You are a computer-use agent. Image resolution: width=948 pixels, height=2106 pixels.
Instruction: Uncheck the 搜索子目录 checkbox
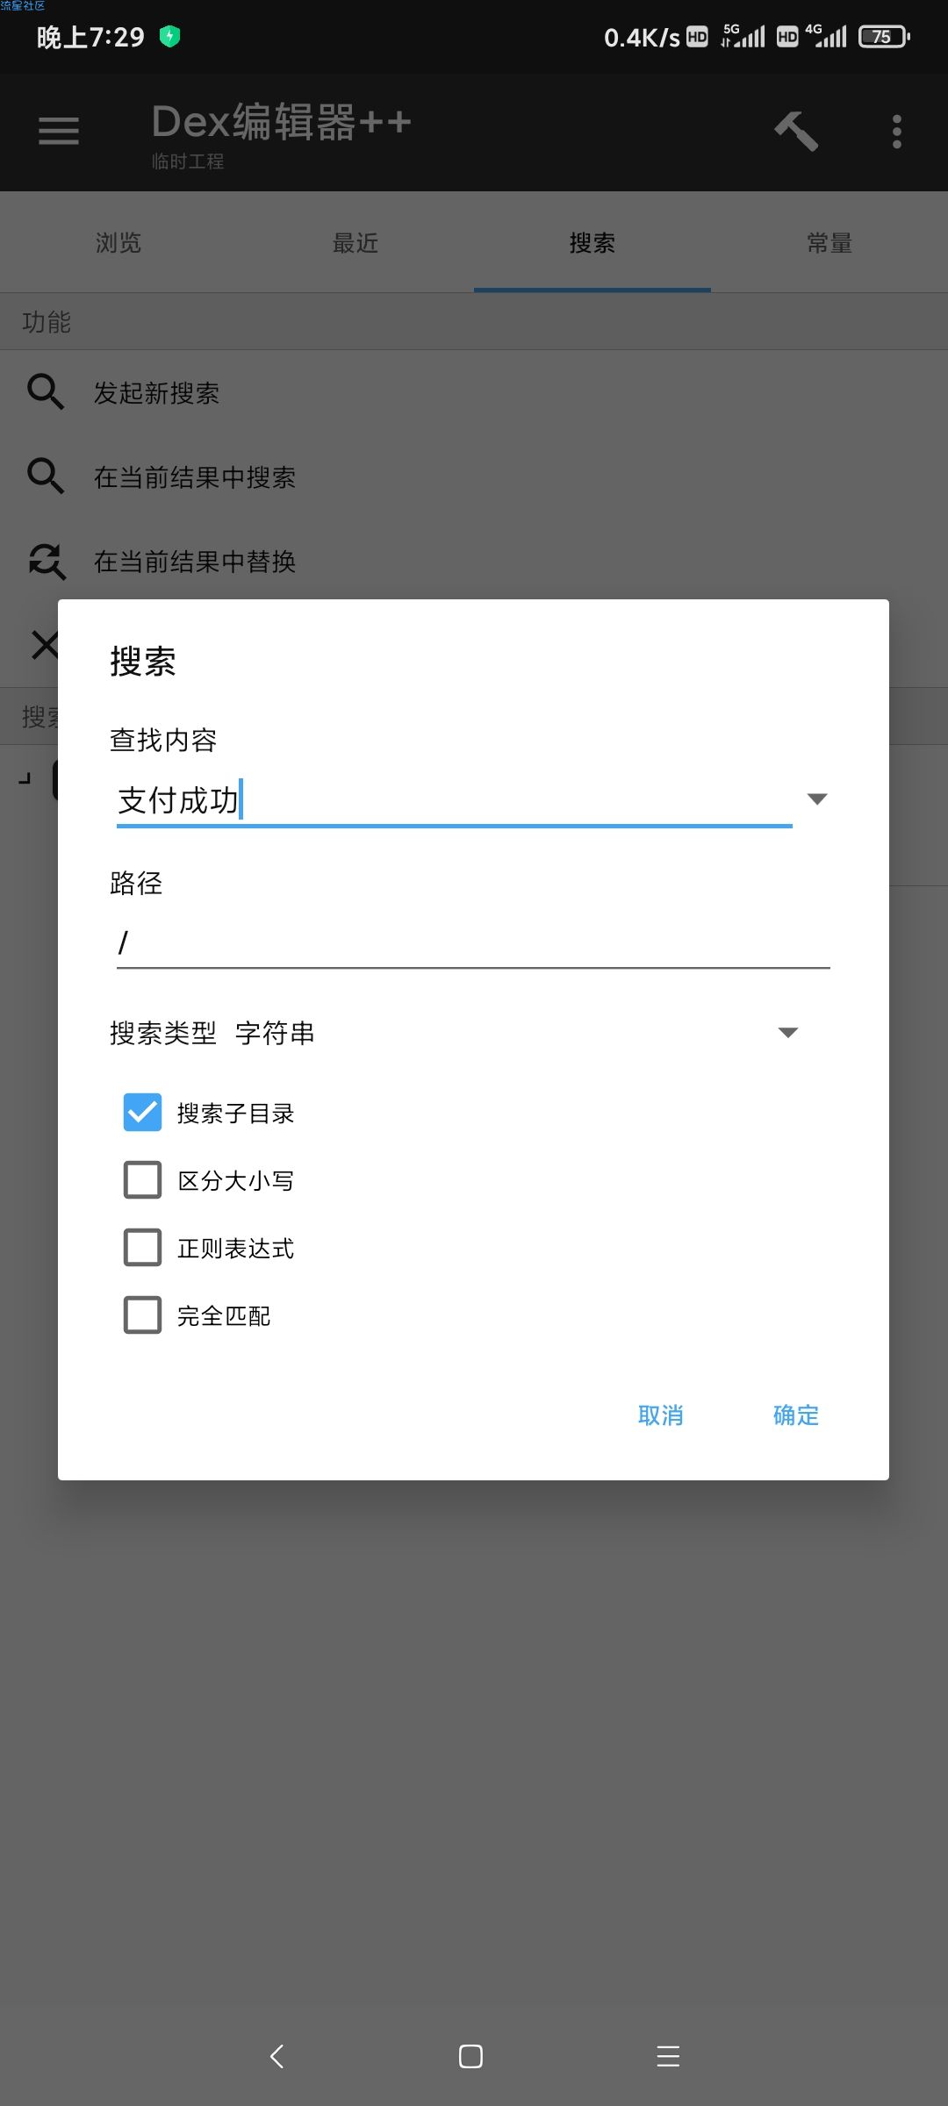[142, 1112]
